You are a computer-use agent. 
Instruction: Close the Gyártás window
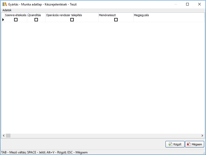[199, 4]
